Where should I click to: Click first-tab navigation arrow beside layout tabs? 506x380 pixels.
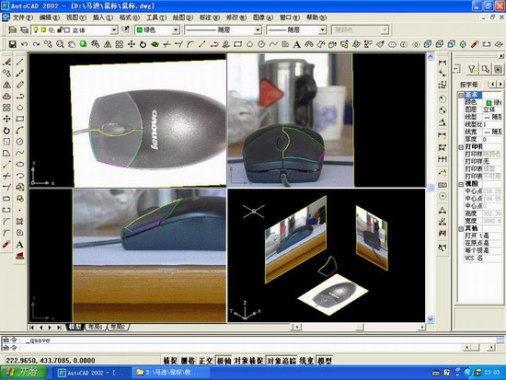[x=31, y=328]
